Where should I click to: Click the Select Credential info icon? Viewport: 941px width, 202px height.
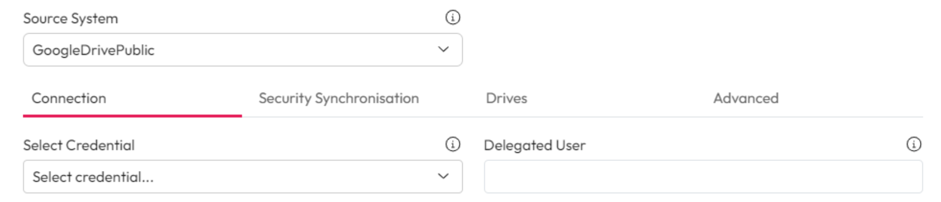click(453, 144)
